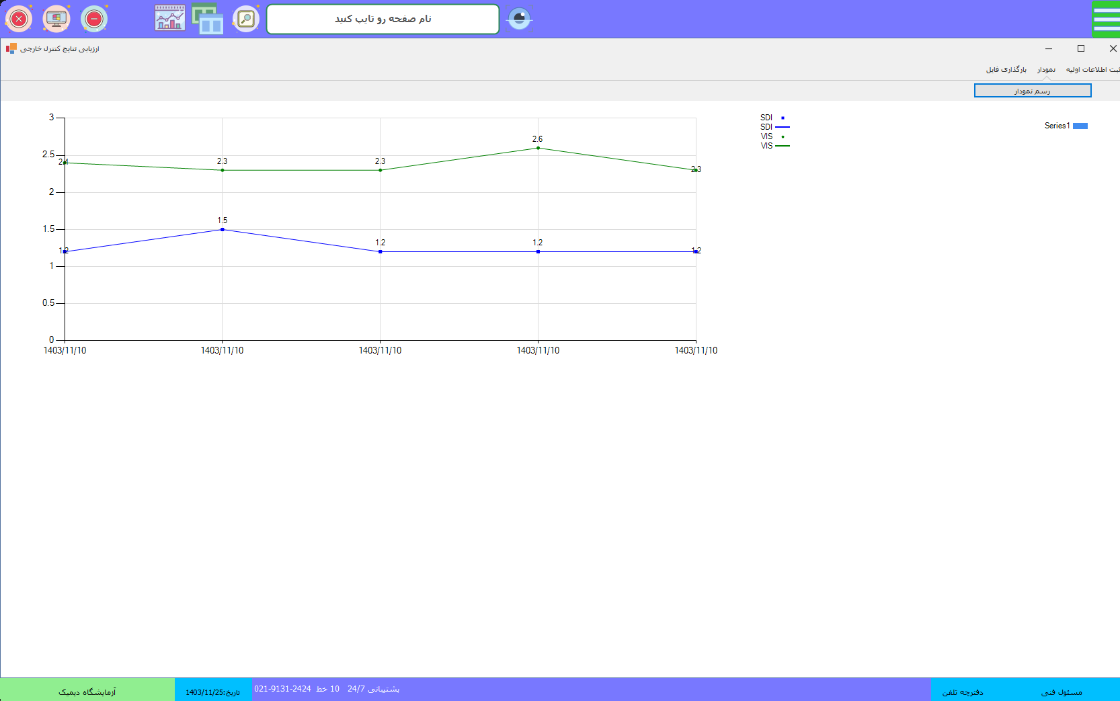Click the page name search field
Screen dimensions: 1120x701
coord(383,19)
